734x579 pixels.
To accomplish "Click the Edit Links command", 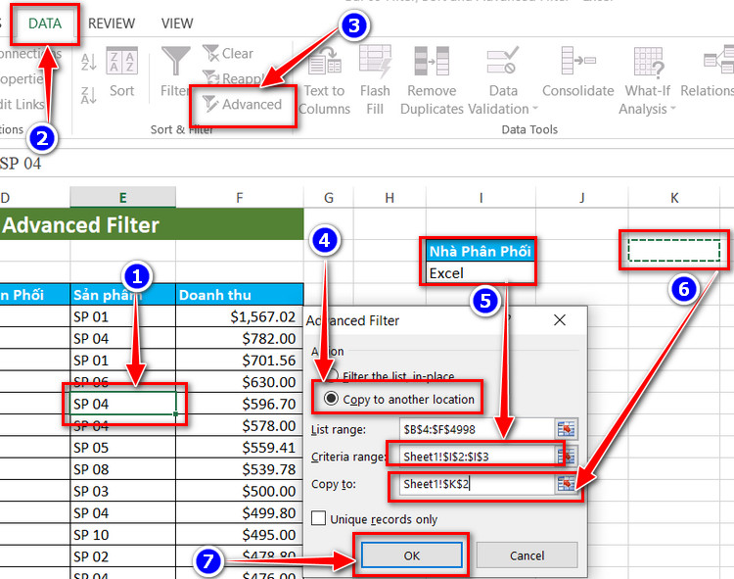I will point(22,104).
